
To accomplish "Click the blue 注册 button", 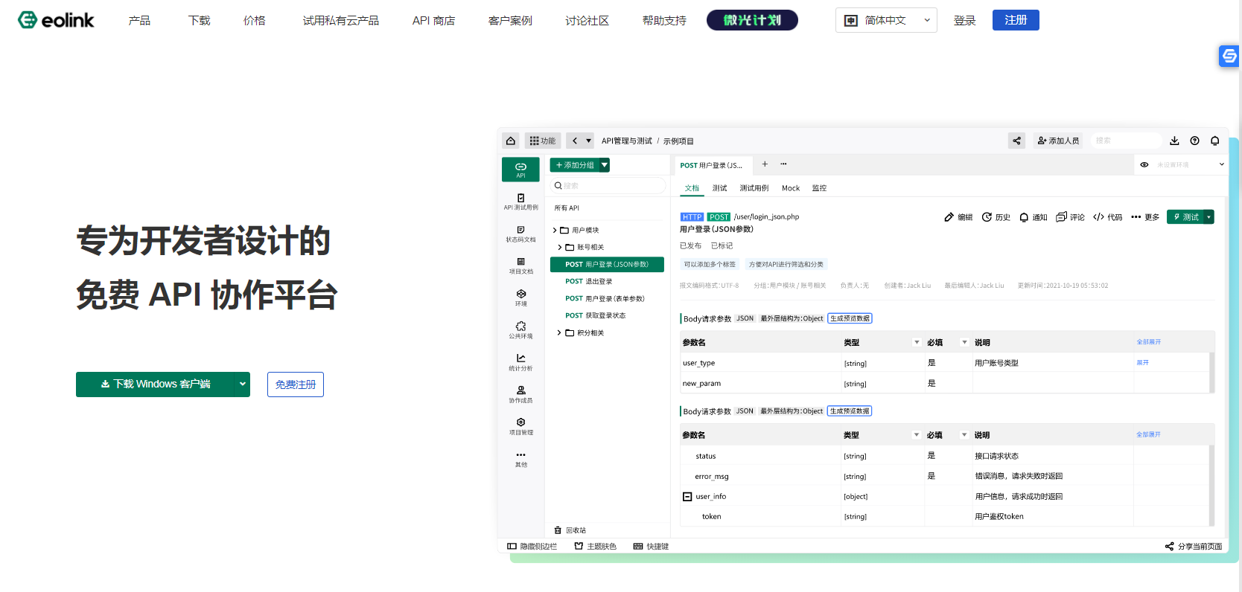I will [1016, 20].
